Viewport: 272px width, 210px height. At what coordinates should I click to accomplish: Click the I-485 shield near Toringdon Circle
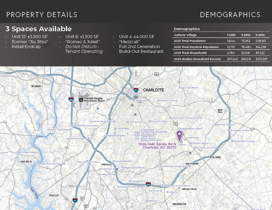point(148,184)
